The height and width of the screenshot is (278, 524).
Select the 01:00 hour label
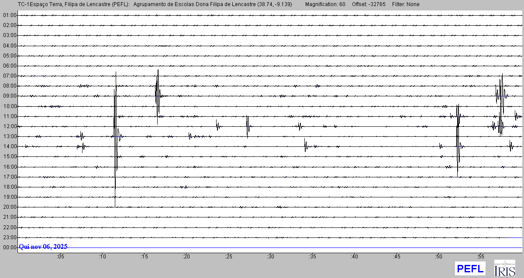coord(10,15)
